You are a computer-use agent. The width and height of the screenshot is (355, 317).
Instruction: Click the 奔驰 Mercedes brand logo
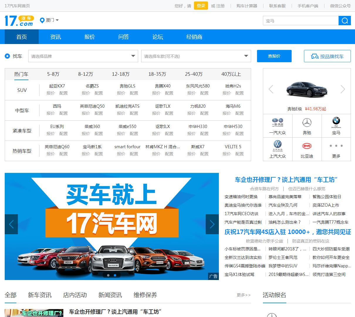coord(307,122)
